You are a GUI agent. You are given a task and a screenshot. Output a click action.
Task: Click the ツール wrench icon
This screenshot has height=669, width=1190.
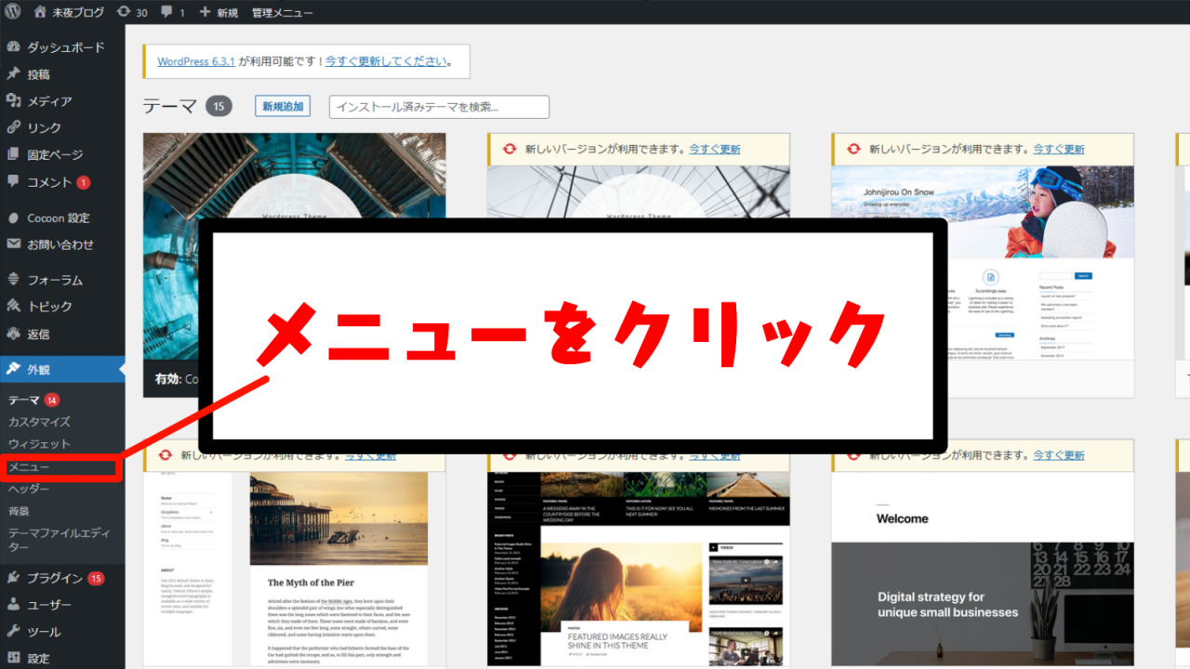(x=13, y=632)
